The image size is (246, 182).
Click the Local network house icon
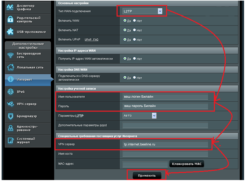coord(11,67)
